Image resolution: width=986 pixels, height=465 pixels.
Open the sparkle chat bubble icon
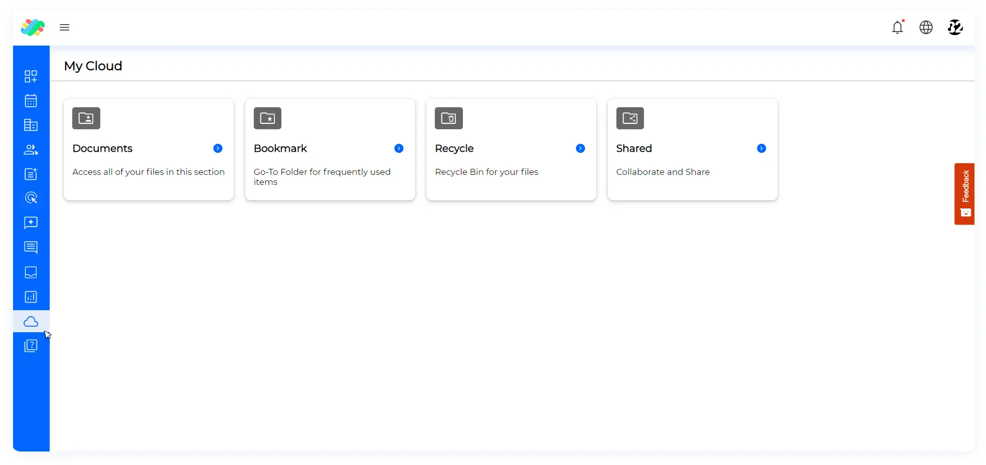pyautogui.click(x=31, y=222)
